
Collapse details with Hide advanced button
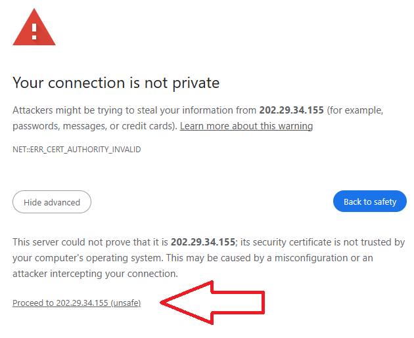[52, 202]
